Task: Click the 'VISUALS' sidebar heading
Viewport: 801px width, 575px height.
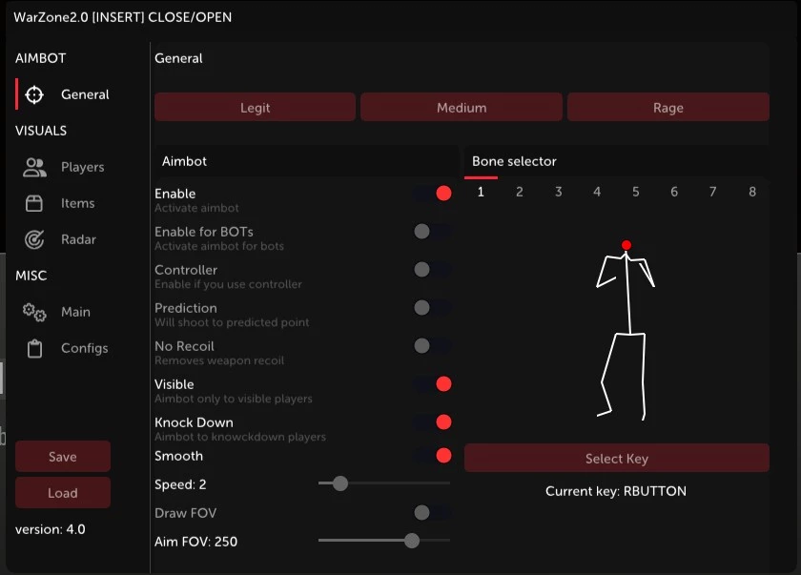Action: (41, 131)
